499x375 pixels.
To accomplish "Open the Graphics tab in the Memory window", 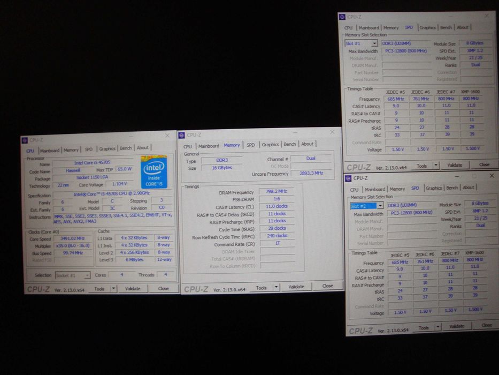I will point(271,145).
